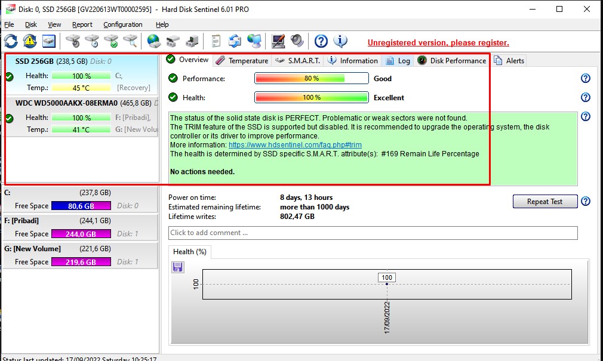The image size is (603, 361).
Task: Click the speaker sound toolbar icon
Action: (297, 41)
